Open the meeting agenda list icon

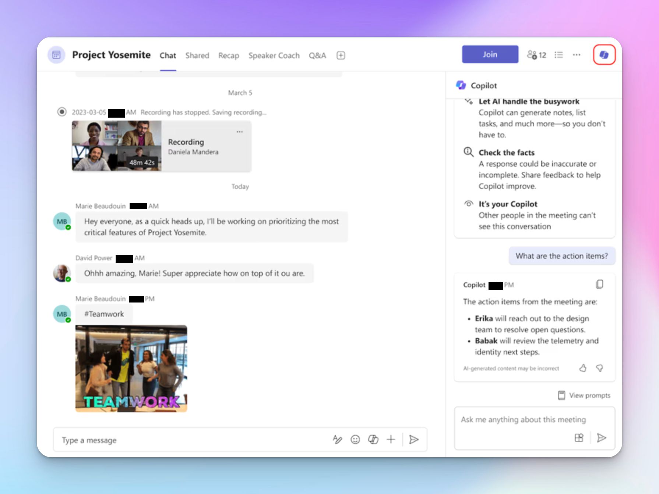click(558, 54)
